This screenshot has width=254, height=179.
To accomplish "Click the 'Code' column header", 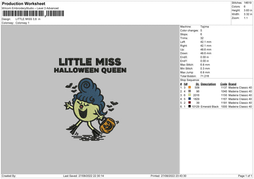I will pos(224,84).
